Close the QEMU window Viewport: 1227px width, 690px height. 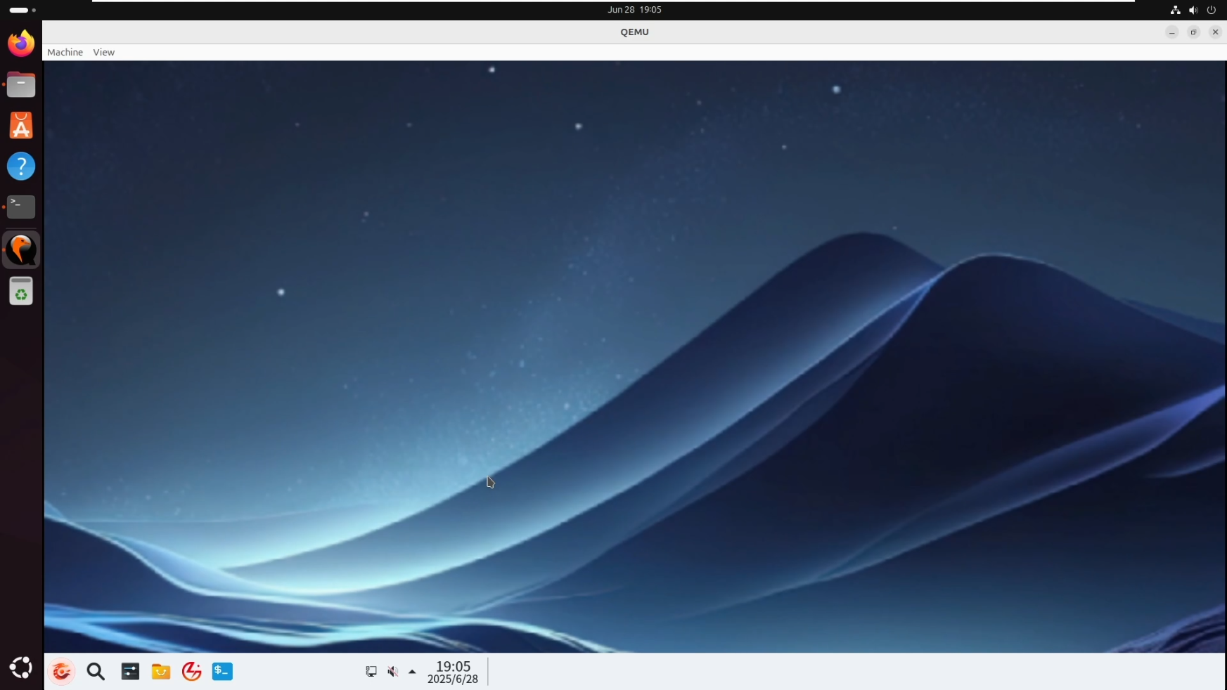1215,32
